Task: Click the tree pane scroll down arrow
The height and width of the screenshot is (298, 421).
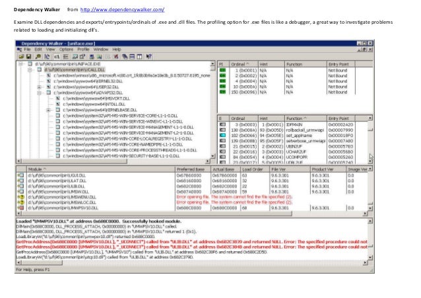Action: [x=212, y=156]
